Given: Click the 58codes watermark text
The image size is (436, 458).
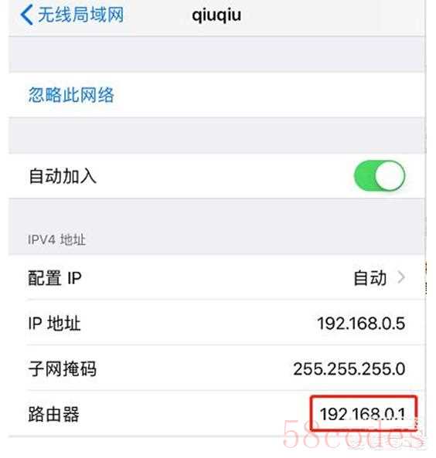Looking at the screenshot, I should coord(354,434).
